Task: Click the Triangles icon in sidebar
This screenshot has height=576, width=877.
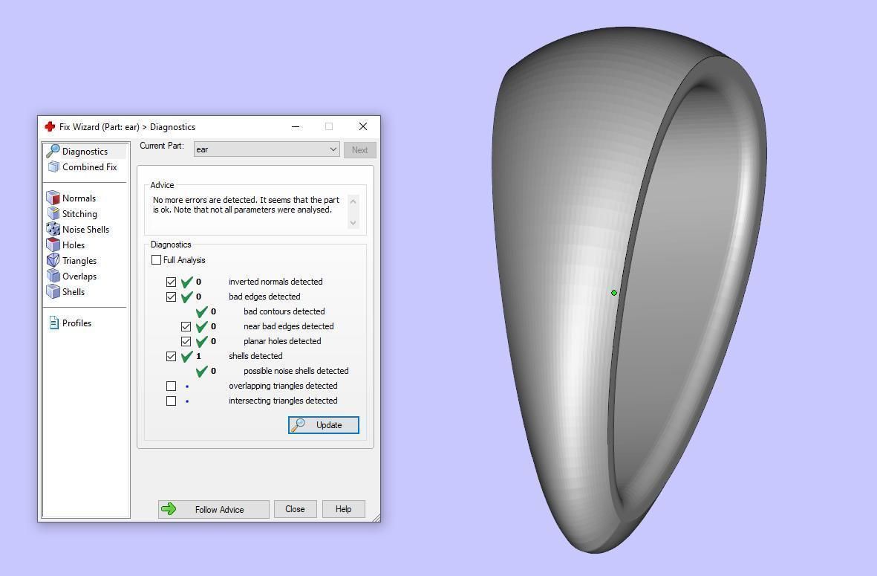Action: pyautogui.click(x=53, y=261)
